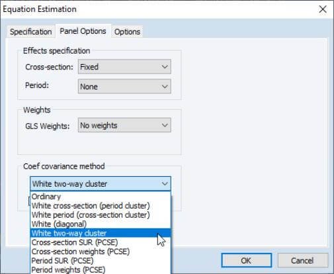Open the Cross-section effects dropdown
Screen dimensions: 334x274
(x=124, y=67)
